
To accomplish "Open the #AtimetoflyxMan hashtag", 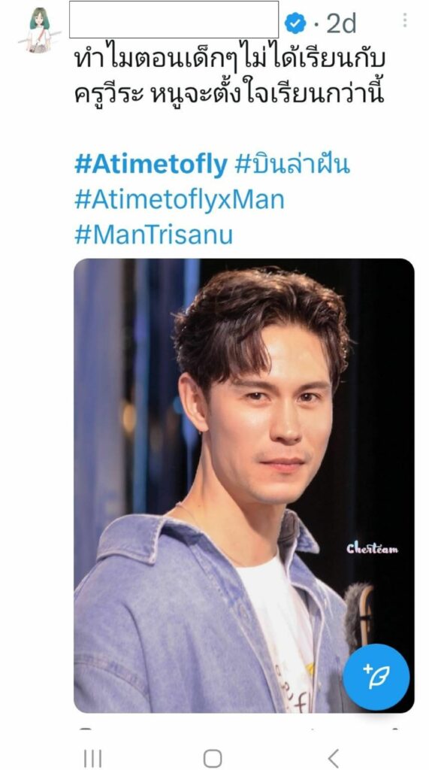I will coord(179,200).
